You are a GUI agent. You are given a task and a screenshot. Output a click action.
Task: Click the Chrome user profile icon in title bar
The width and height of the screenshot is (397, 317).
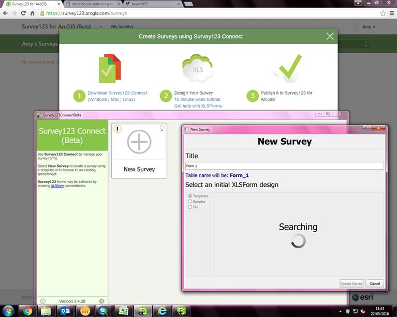[x=358, y=3]
